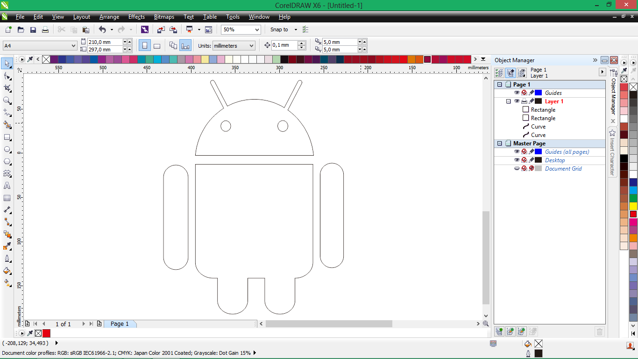Viewport: 638px width, 359px height.
Task: Collapse the Page 1 tree node
Action: pos(499,84)
